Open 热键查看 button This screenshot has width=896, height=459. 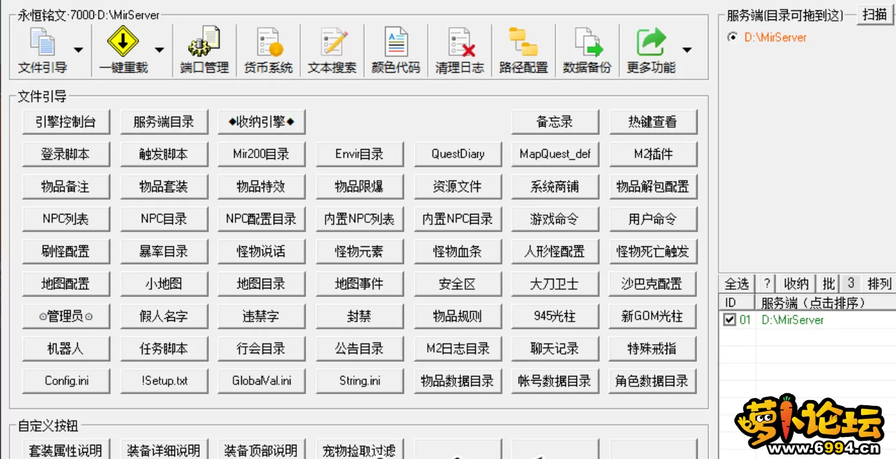point(653,122)
